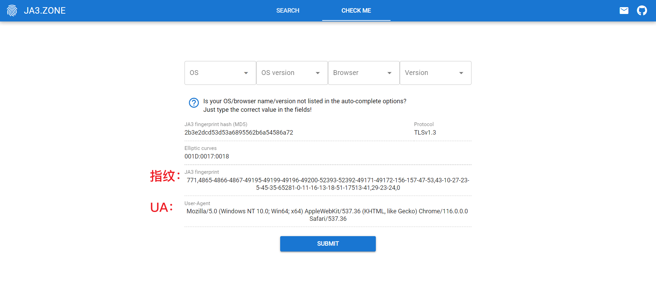Click into the OS version field
The image size is (656, 291).
pos(285,73)
